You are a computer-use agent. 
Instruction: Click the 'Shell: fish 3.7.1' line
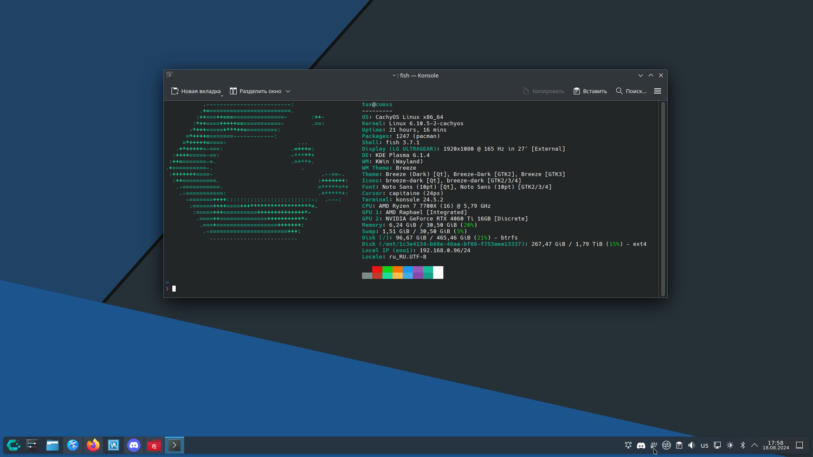[391, 143]
